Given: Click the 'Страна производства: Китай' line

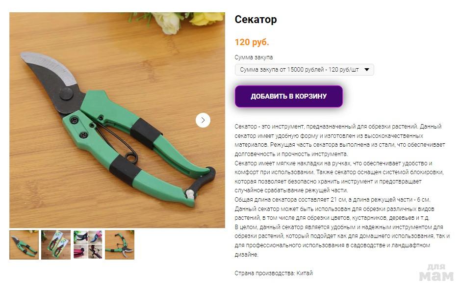Looking at the screenshot, I should click(274, 273).
